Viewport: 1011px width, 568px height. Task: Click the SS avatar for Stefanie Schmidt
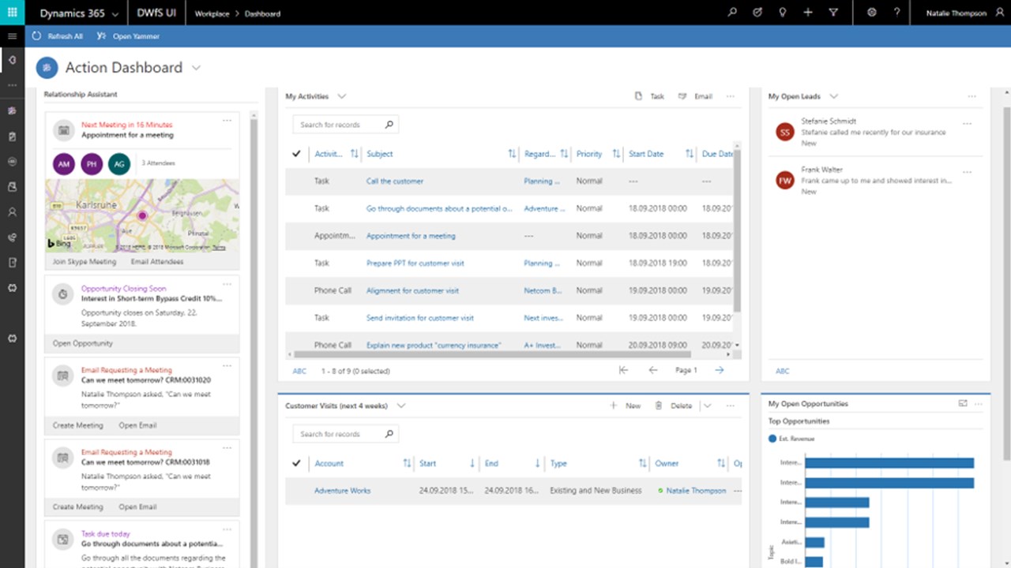(x=784, y=132)
